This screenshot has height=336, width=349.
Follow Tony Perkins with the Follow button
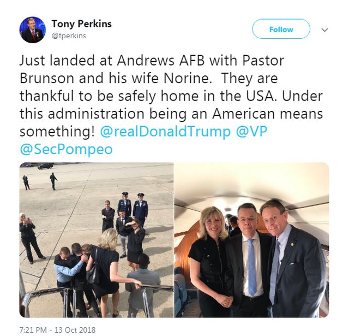(281, 29)
